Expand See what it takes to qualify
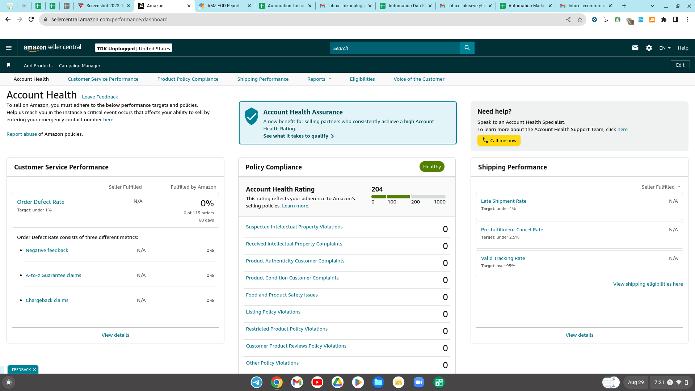 point(299,136)
